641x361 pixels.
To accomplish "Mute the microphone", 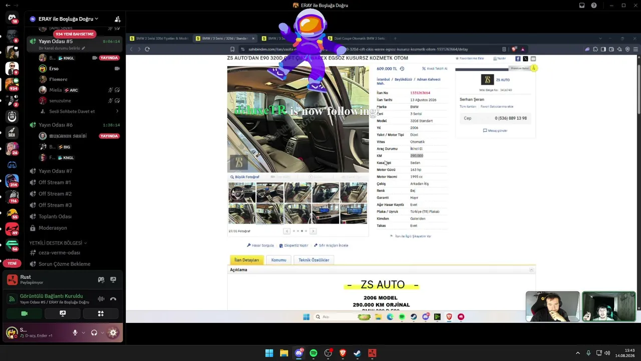I will (x=75, y=332).
